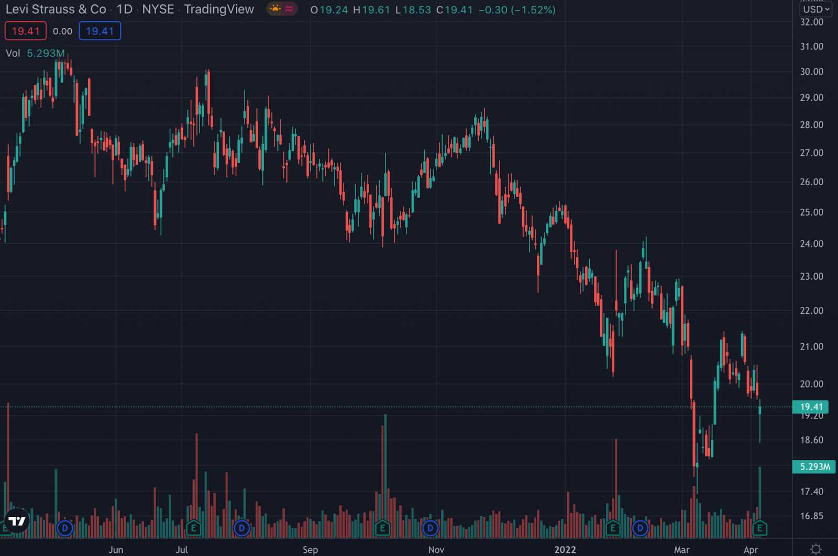Click the 17.40 price axis label
This screenshot has width=838, height=556.
pos(811,492)
